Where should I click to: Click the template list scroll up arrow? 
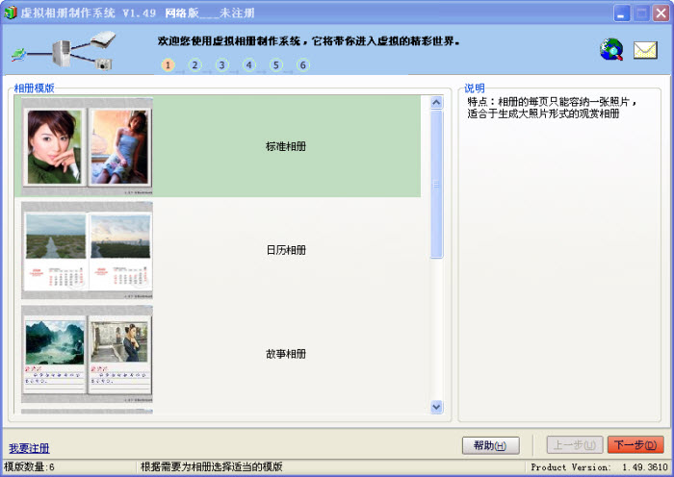pyautogui.click(x=437, y=102)
